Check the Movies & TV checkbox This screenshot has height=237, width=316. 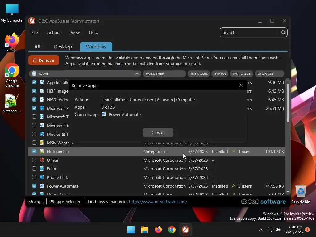(x=34, y=134)
